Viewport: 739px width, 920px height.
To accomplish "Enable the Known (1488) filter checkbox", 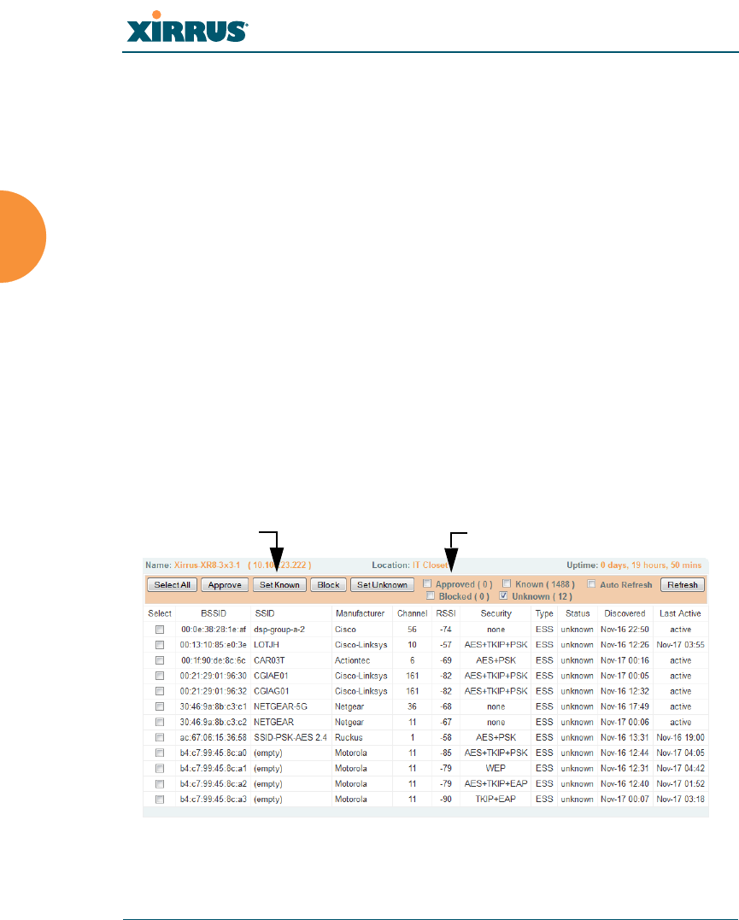I will point(507,583).
